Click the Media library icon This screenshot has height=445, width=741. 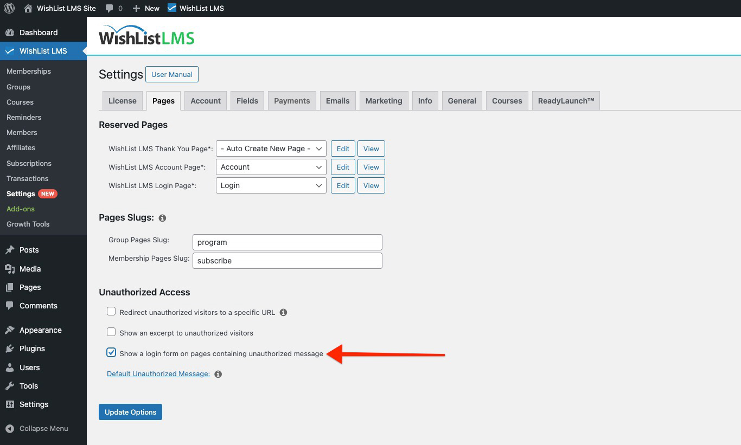(11, 268)
